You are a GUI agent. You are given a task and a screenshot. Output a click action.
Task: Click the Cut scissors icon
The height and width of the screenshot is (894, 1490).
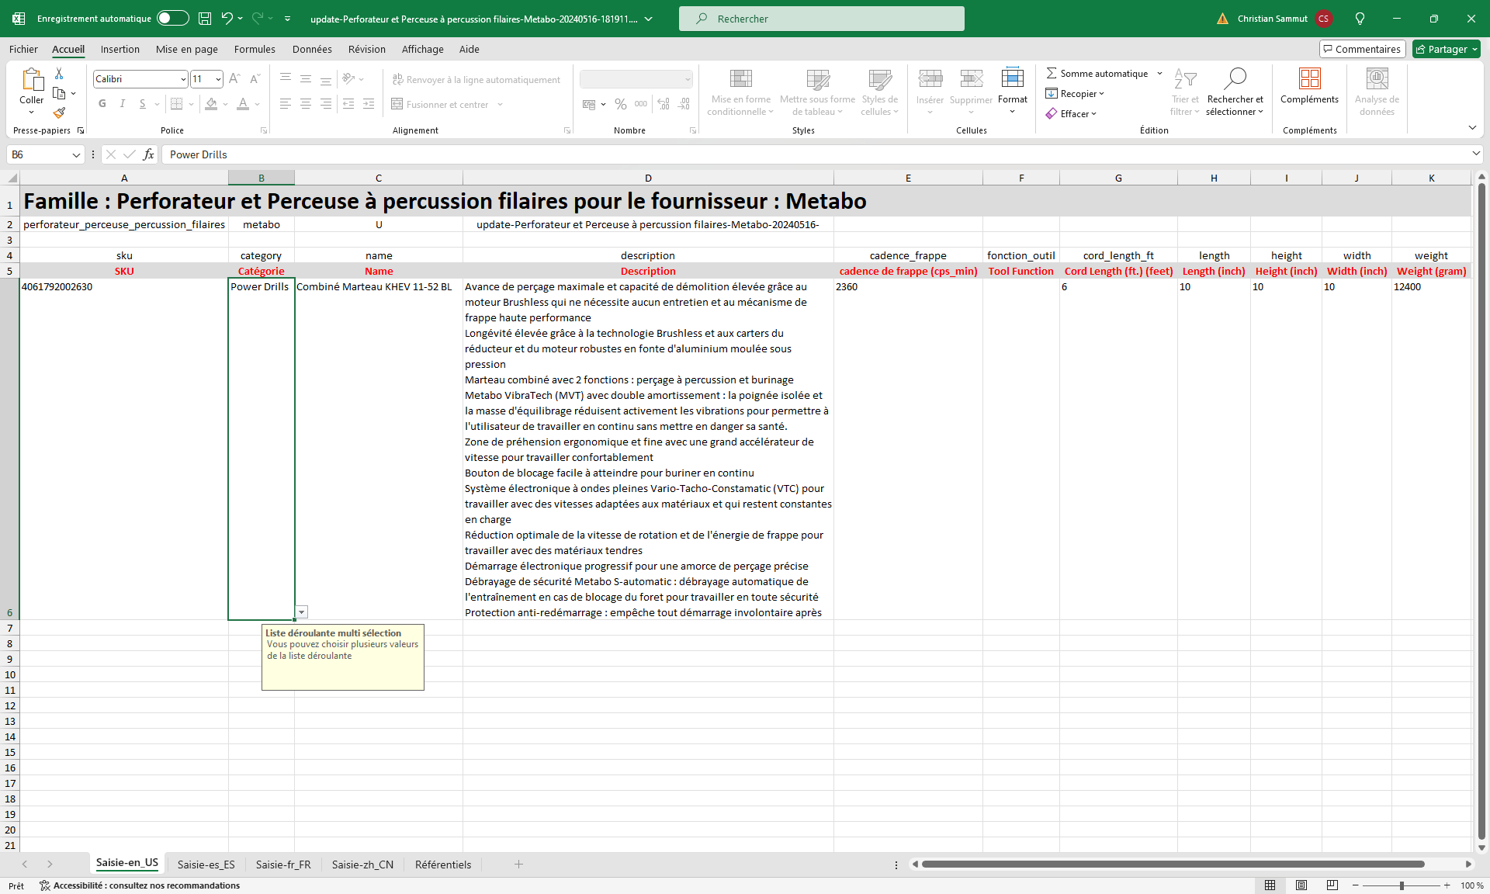(59, 74)
